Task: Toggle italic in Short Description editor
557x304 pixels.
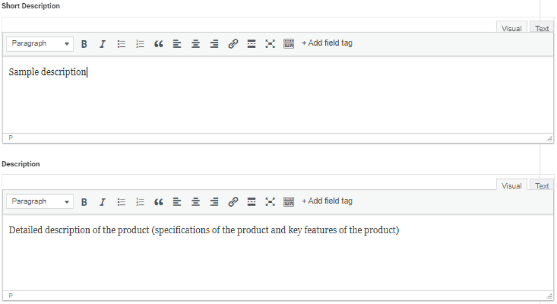Action: point(102,44)
